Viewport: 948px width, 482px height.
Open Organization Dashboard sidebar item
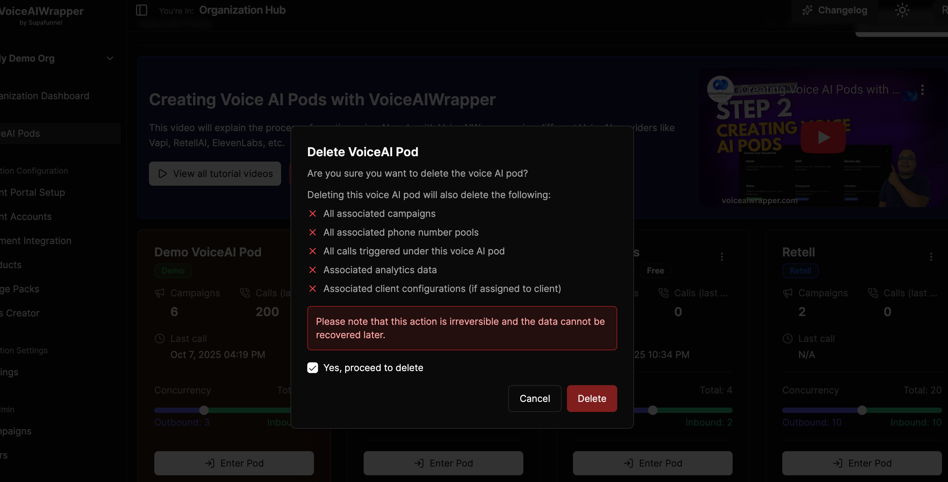tap(44, 96)
